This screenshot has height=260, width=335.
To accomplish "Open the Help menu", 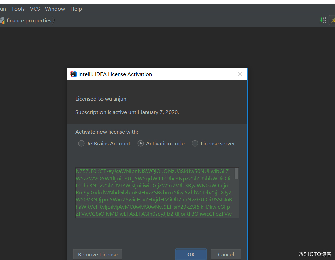I will click(x=76, y=9).
